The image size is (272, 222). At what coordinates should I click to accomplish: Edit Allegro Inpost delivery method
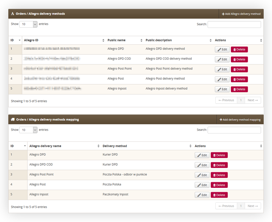click(x=222, y=89)
